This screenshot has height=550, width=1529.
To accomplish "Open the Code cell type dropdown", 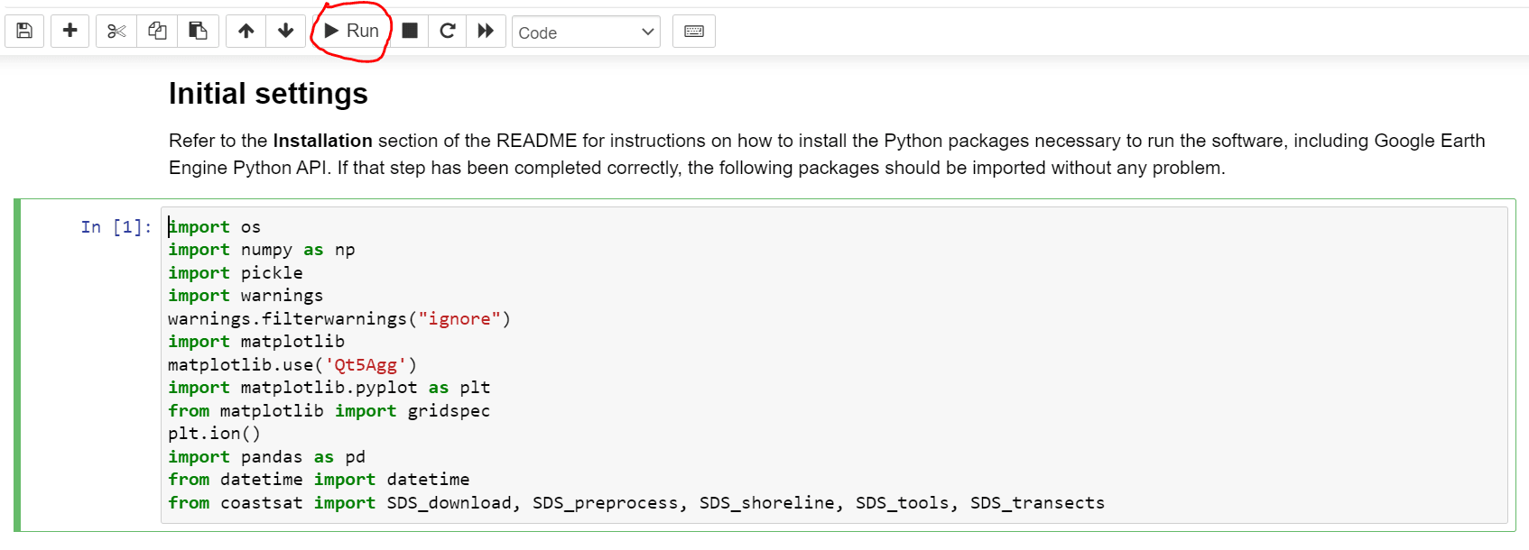I will pos(585,32).
